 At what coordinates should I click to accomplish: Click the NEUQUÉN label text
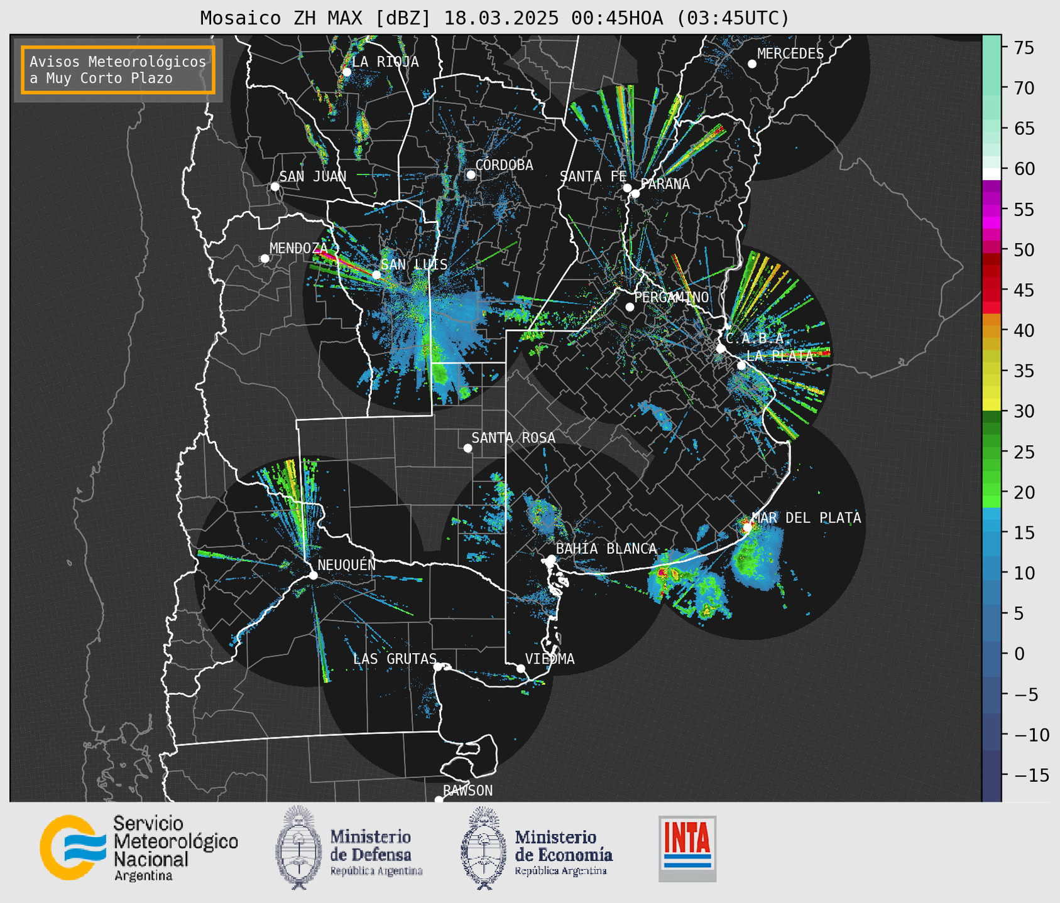pyautogui.click(x=346, y=565)
